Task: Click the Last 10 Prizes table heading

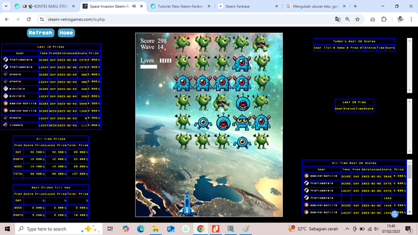Action: [x=51, y=47]
